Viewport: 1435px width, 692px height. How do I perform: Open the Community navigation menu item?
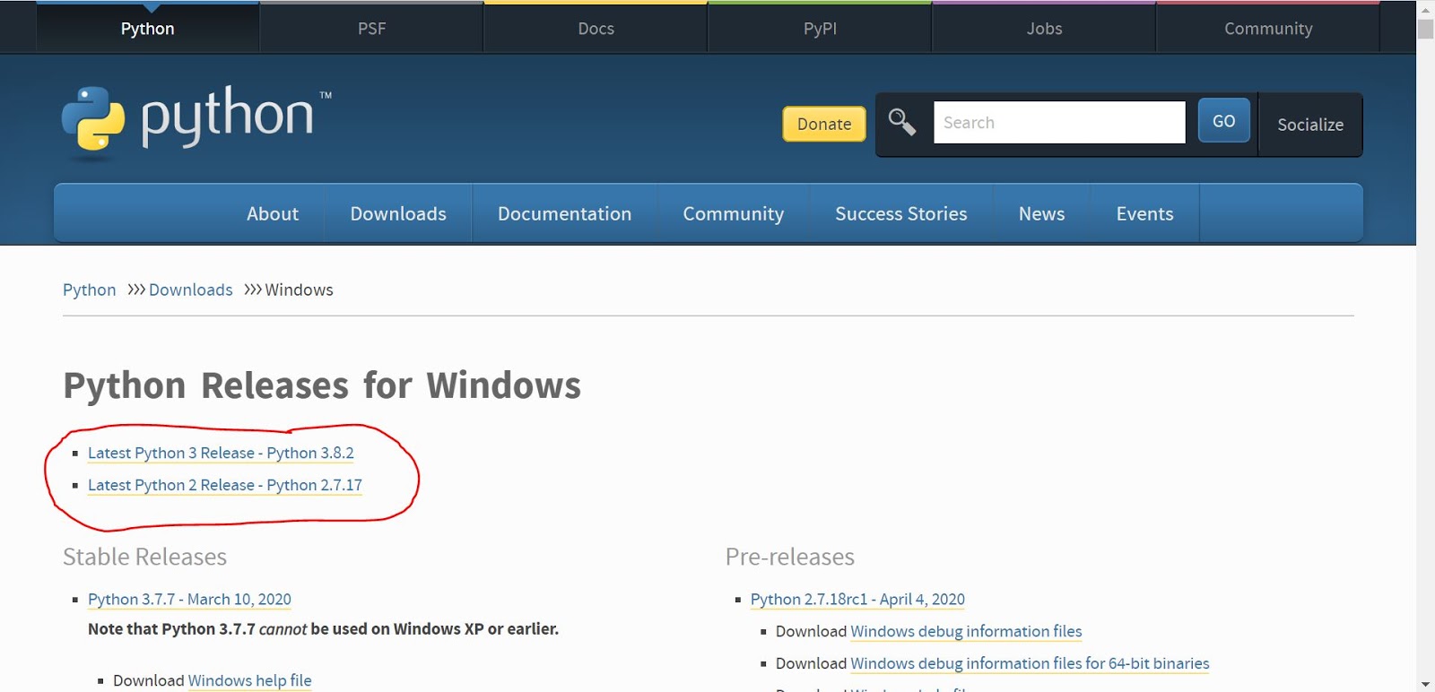click(x=734, y=213)
